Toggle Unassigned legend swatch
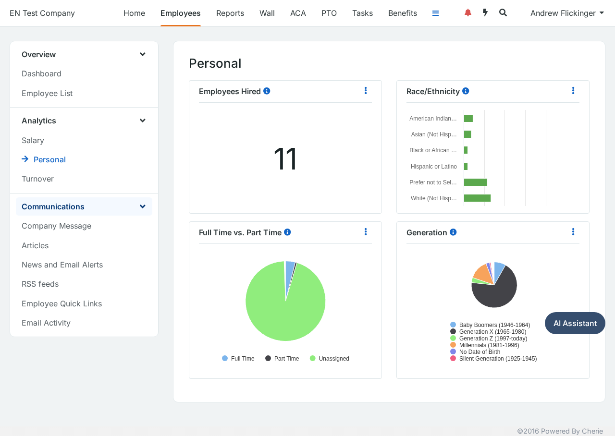The image size is (615, 436). (313, 358)
